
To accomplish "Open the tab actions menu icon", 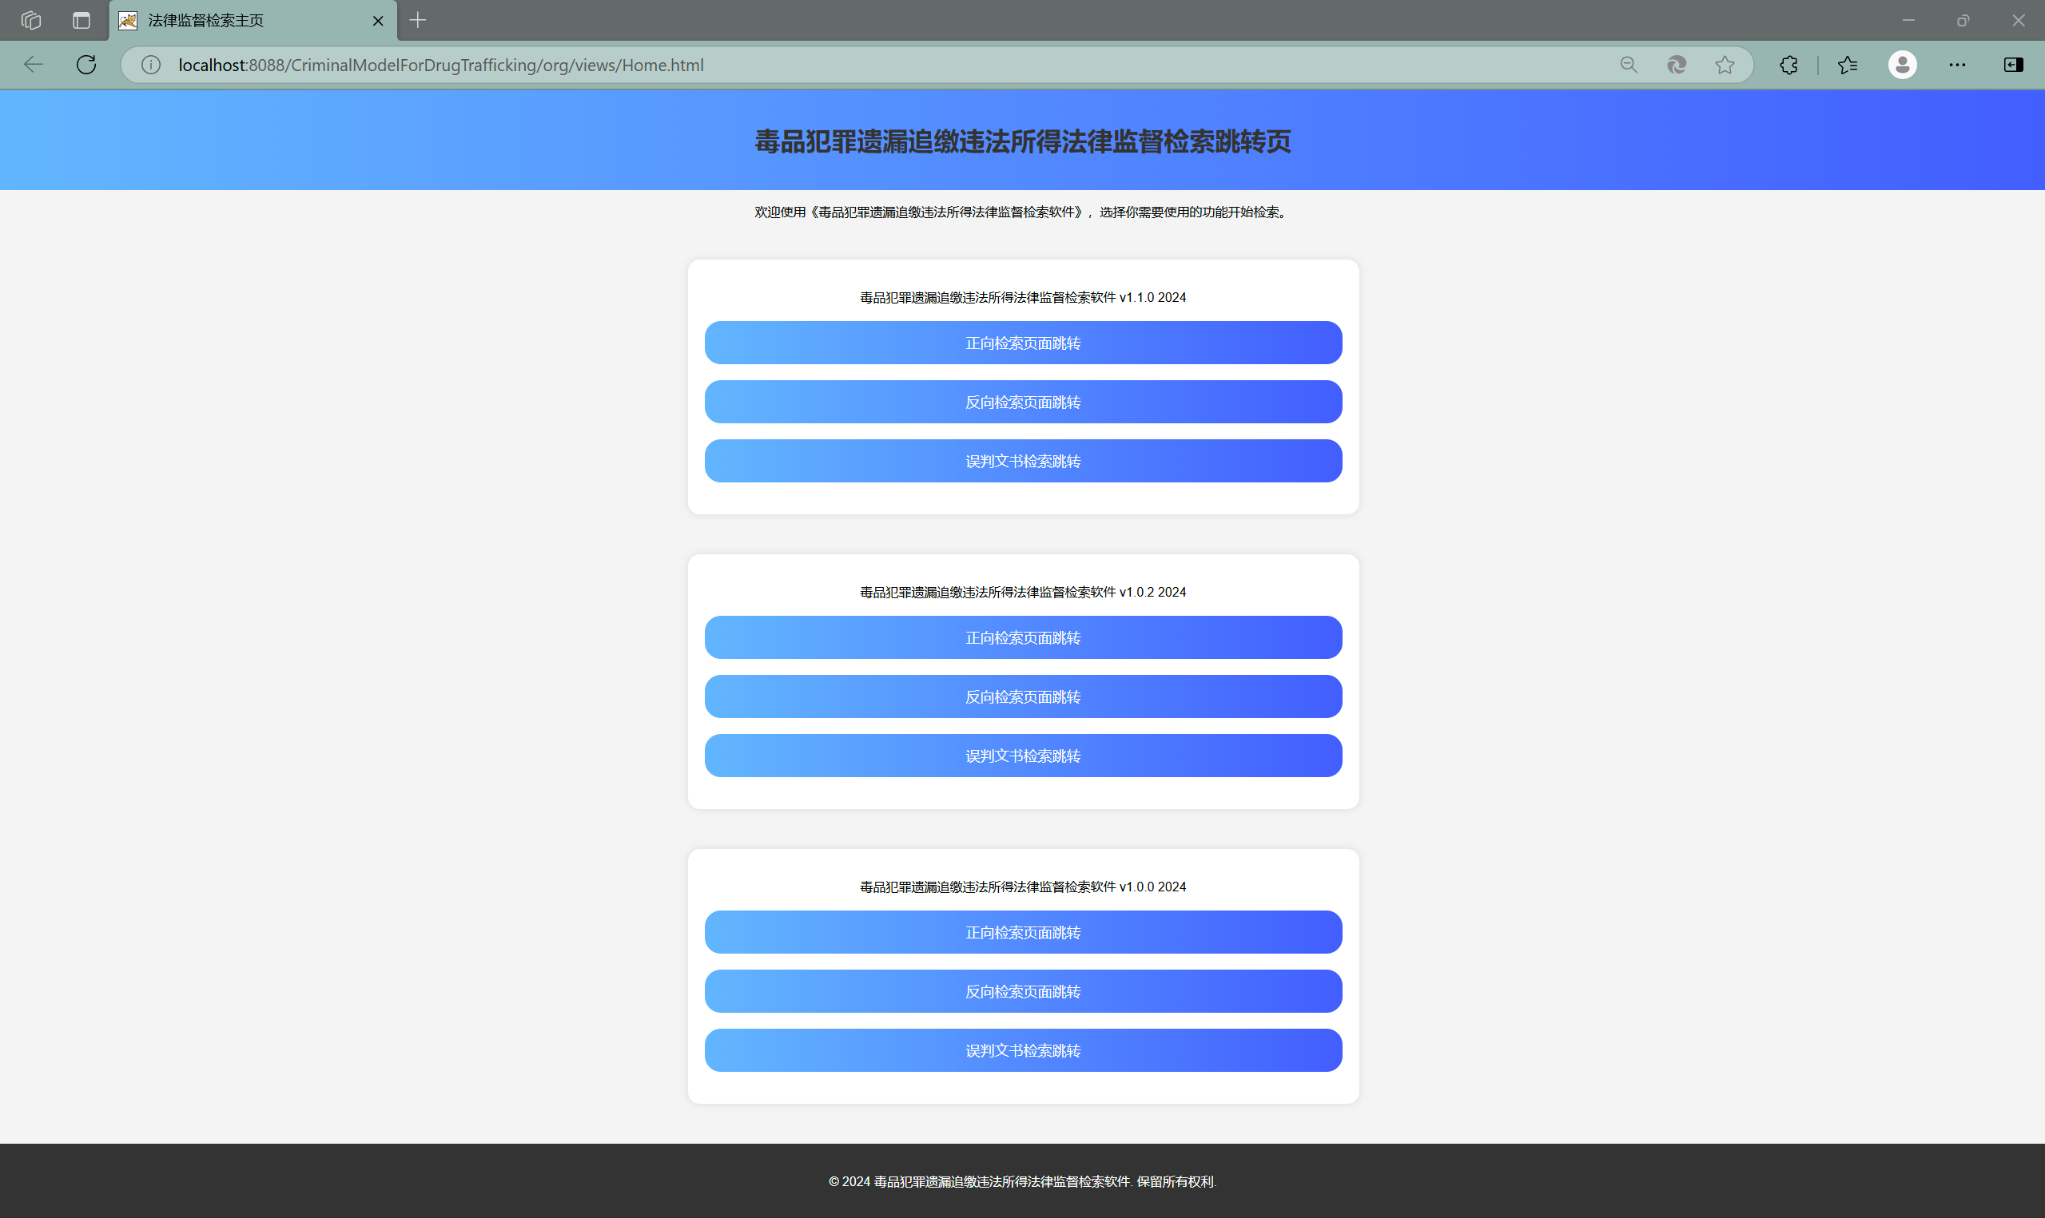I will [x=82, y=21].
